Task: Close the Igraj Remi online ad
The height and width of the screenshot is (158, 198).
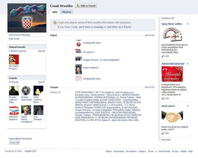Action: 188,24
